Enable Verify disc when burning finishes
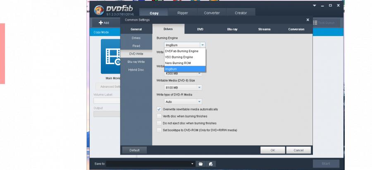372x170 pixels. (159, 116)
